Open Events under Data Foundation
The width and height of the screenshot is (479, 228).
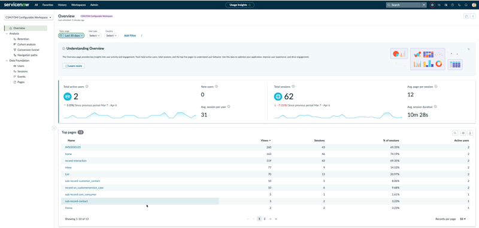(22, 77)
